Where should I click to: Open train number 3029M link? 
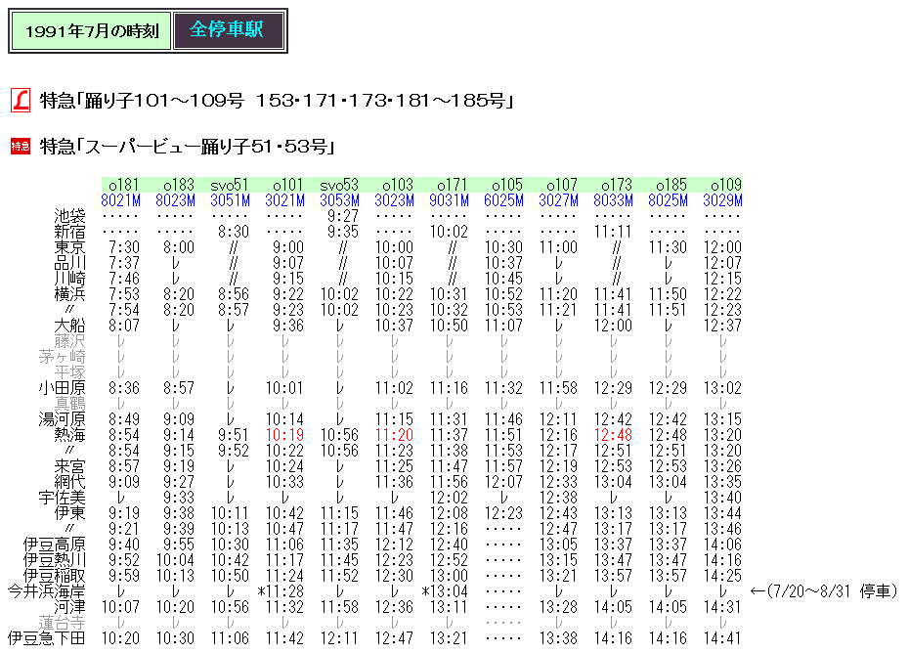click(722, 200)
